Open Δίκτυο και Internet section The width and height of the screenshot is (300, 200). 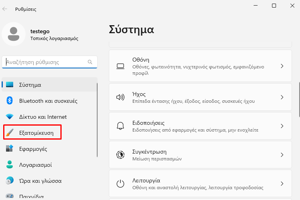click(x=50, y=117)
